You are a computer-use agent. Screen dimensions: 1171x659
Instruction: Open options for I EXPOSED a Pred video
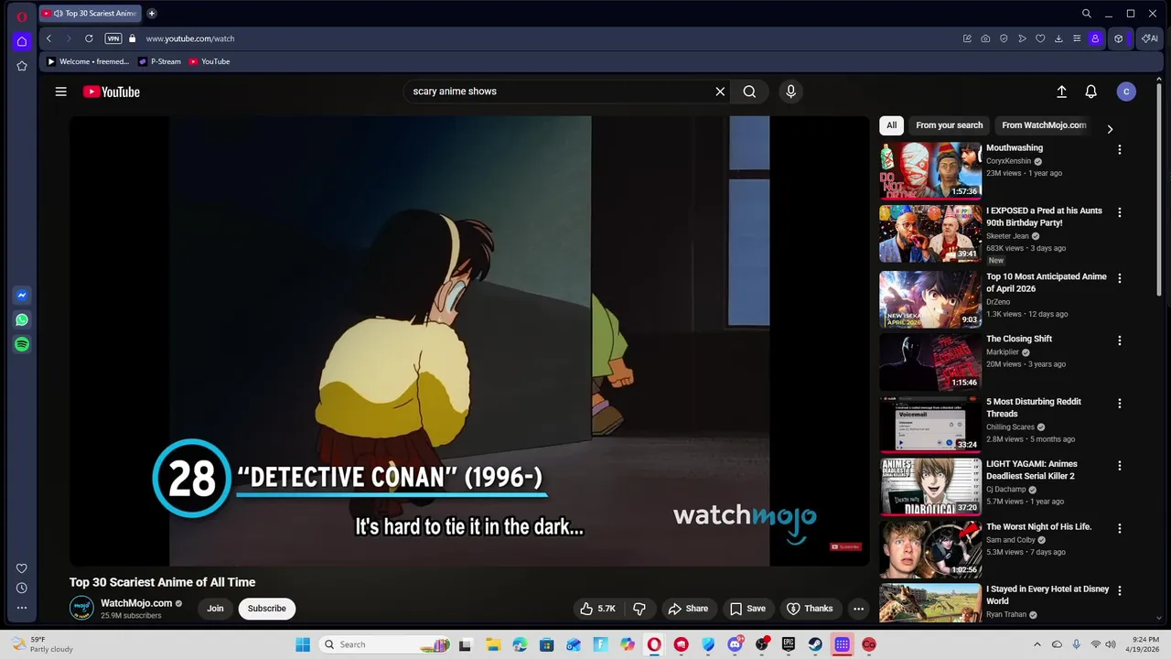point(1119,212)
